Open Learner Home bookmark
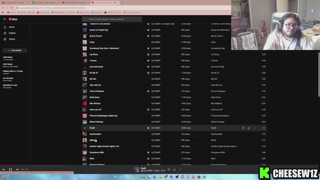 [83, 12]
